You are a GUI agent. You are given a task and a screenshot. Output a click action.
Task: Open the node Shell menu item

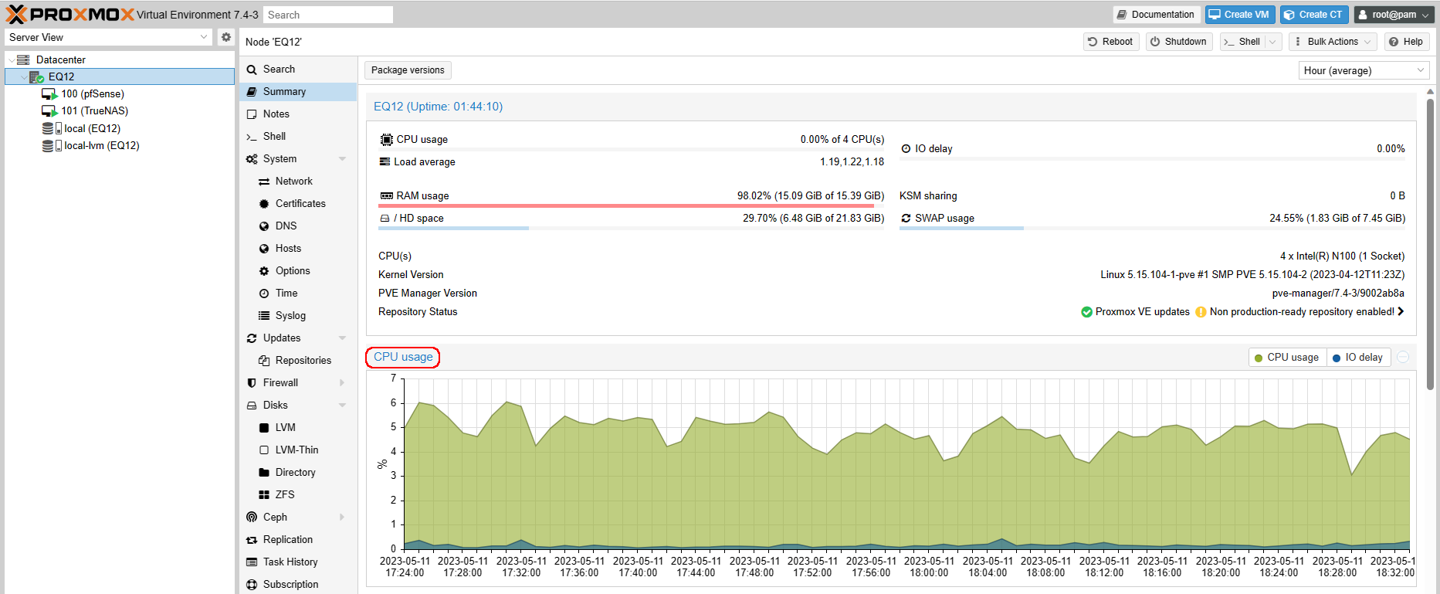coord(298,137)
